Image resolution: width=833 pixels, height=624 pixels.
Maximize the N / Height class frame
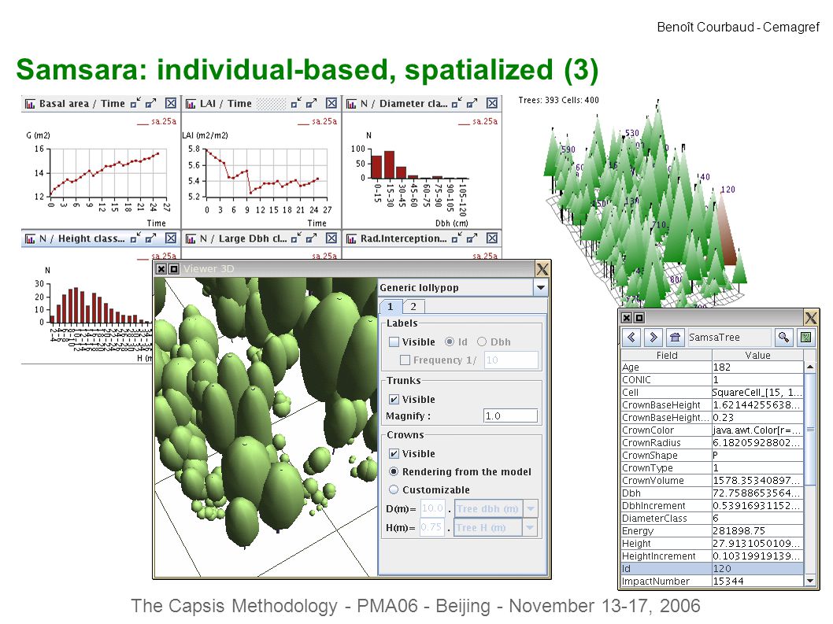151,238
